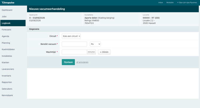Click the 'minuten' unit label
Viewport: 200px width, 108px height.
point(91,52)
